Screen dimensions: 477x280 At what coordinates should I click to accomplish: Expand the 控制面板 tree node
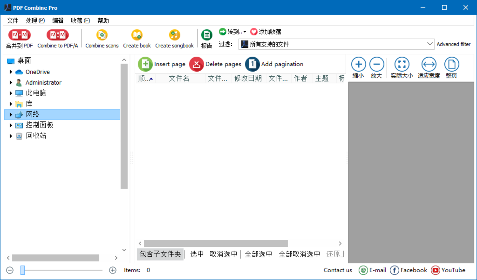tap(11, 125)
